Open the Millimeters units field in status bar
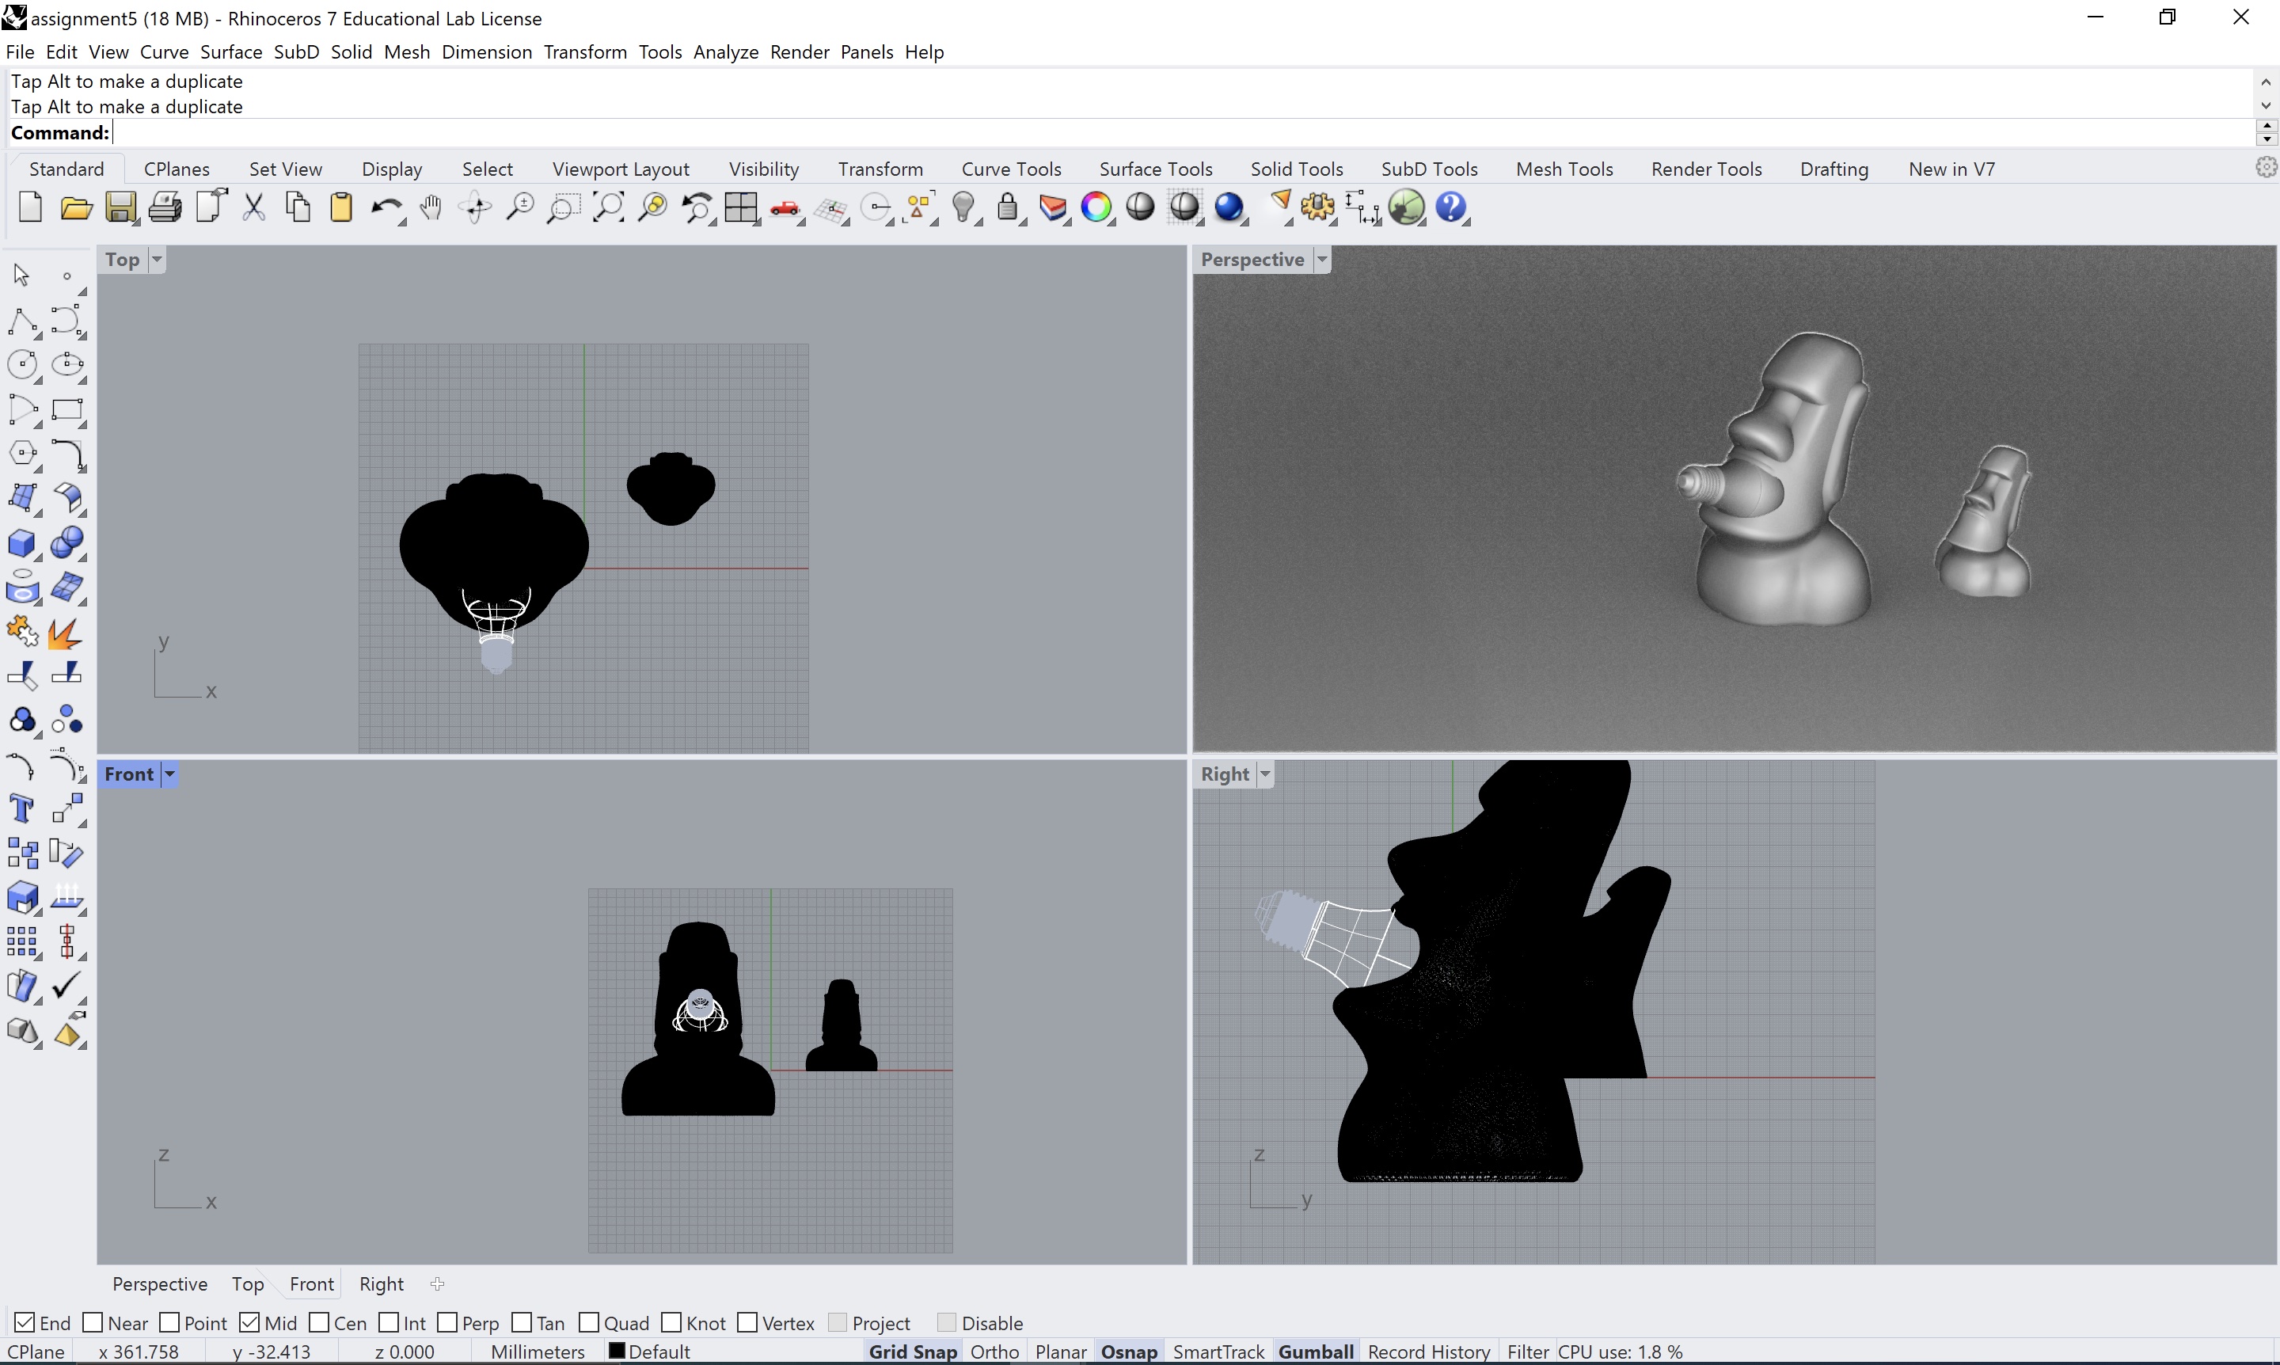The image size is (2280, 1365). pos(538,1352)
